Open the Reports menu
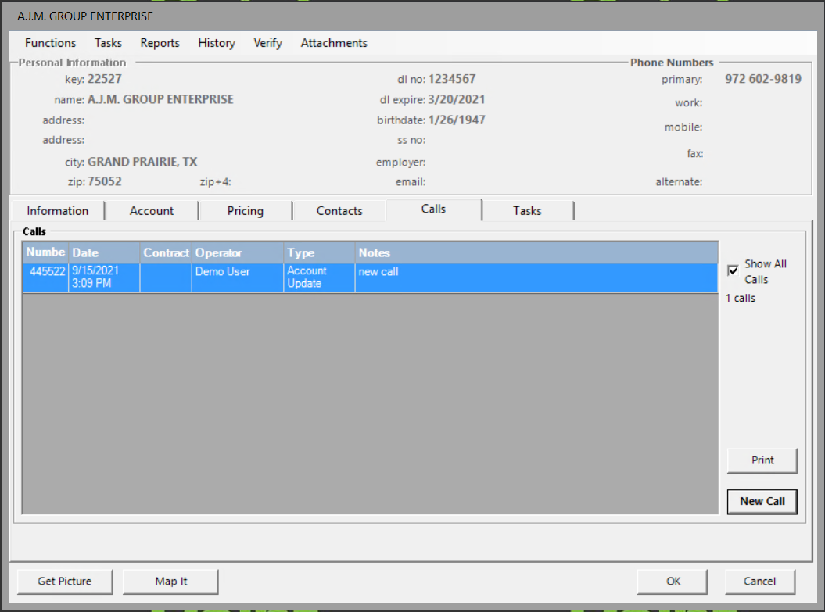The height and width of the screenshot is (612, 825). click(160, 43)
